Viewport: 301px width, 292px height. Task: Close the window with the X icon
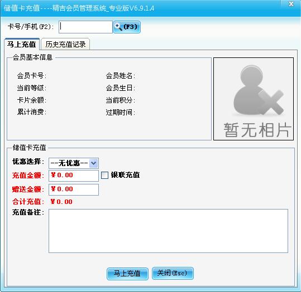(x=292, y=4)
